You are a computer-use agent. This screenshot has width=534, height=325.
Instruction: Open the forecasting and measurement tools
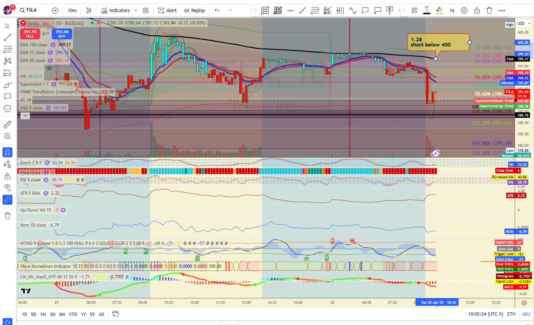(x=7, y=73)
